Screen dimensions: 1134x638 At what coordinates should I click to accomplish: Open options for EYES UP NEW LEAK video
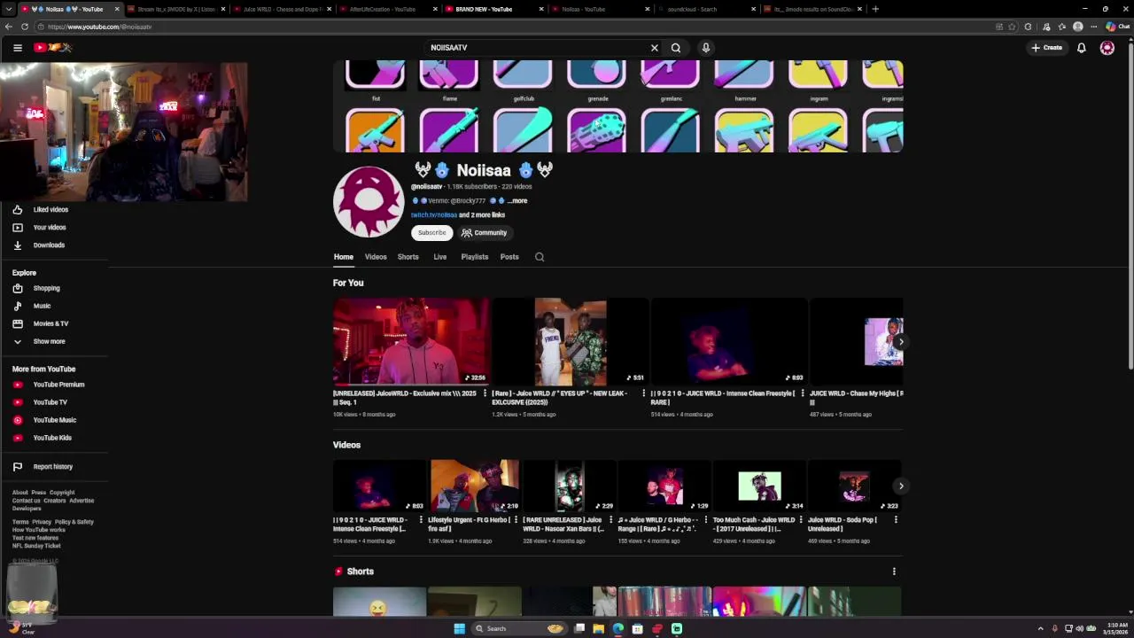tap(643, 393)
